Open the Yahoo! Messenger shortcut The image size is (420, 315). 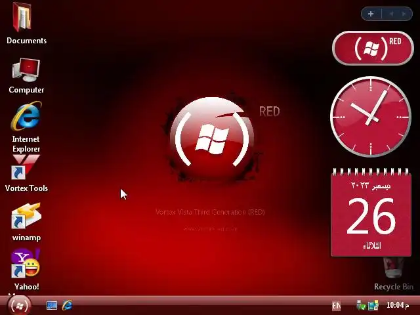tap(26, 263)
